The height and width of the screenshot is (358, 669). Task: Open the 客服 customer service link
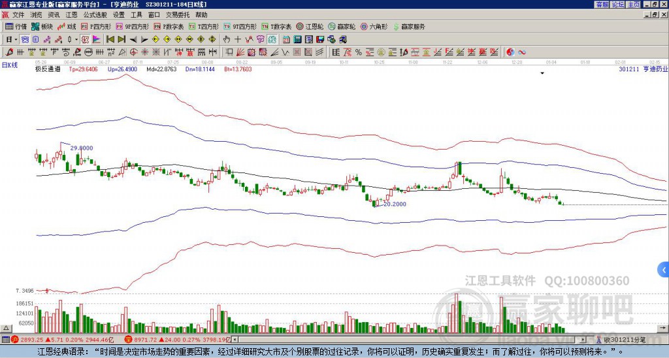click(602, 4)
